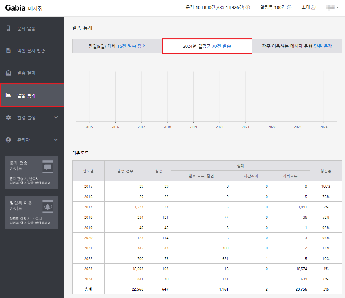
Task: Click the 문자 103,830건 balance text
Action: coord(215,7)
